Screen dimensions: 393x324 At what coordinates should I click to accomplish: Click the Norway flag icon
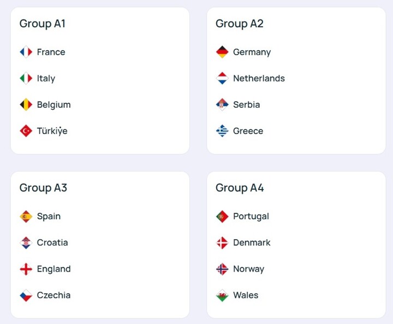[222, 269]
